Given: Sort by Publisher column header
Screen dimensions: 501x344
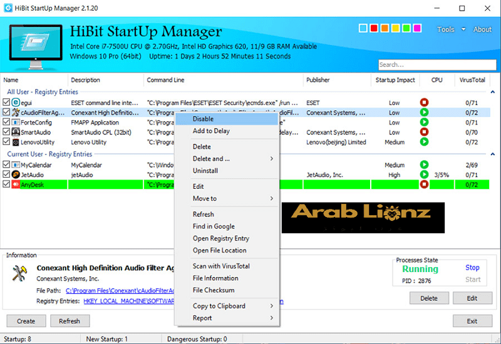Looking at the screenshot, I should [337, 80].
